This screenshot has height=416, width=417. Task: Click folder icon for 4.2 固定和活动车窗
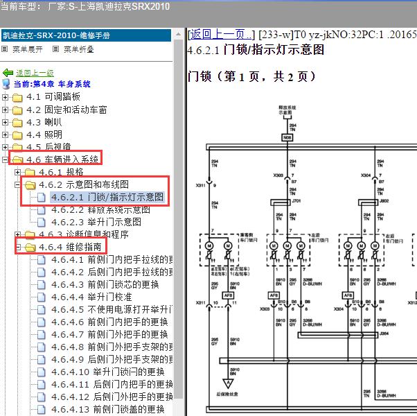pyautogui.click(x=17, y=110)
